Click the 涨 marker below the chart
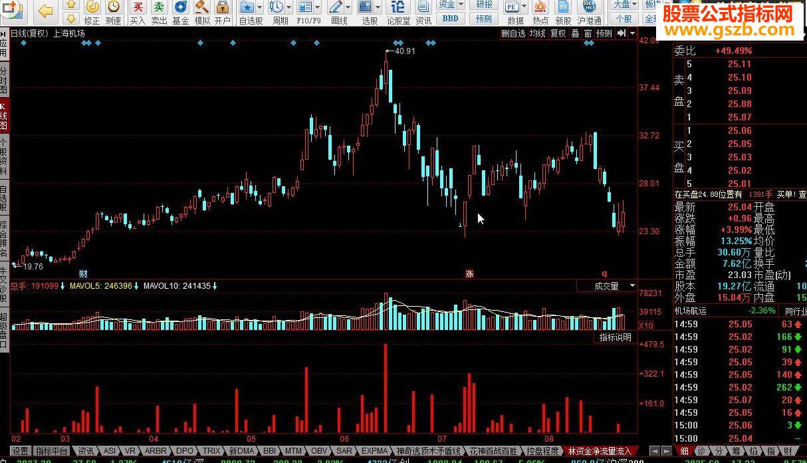 (469, 273)
